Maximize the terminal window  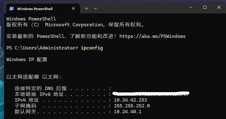205,7
